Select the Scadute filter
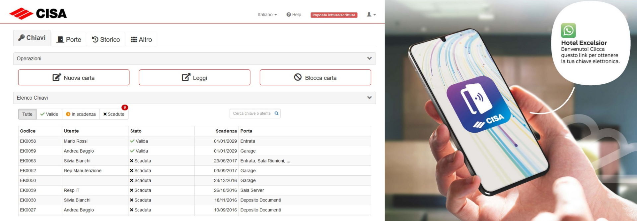This screenshot has width=637, height=221. (x=114, y=114)
